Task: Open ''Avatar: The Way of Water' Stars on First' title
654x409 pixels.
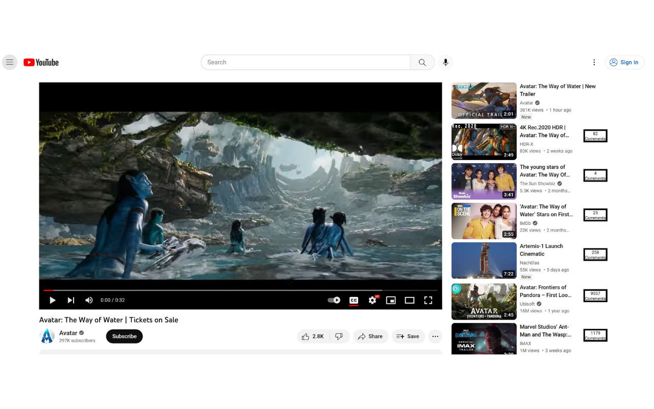Action: (x=546, y=211)
